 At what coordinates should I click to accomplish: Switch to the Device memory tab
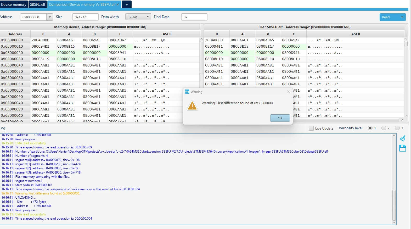(14, 4)
